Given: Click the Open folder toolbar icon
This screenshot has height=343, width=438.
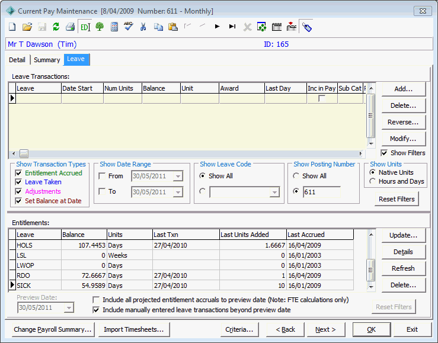Looking at the screenshot, I should click(x=27, y=27).
